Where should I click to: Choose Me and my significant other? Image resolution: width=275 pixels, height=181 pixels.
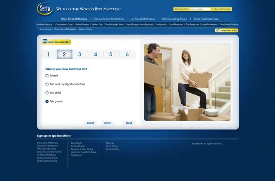(47, 84)
